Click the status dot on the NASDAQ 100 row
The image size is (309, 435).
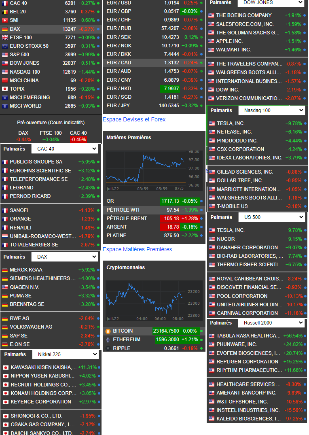point(98,72)
